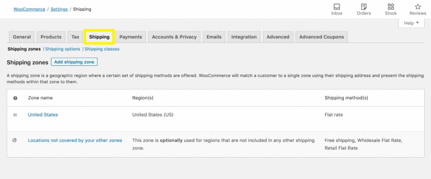
Task: Open the Shipping classes sub-link
Action: tap(102, 49)
